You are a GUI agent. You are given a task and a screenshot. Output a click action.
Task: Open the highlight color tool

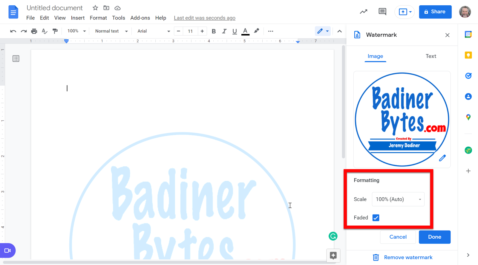pyautogui.click(x=256, y=31)
